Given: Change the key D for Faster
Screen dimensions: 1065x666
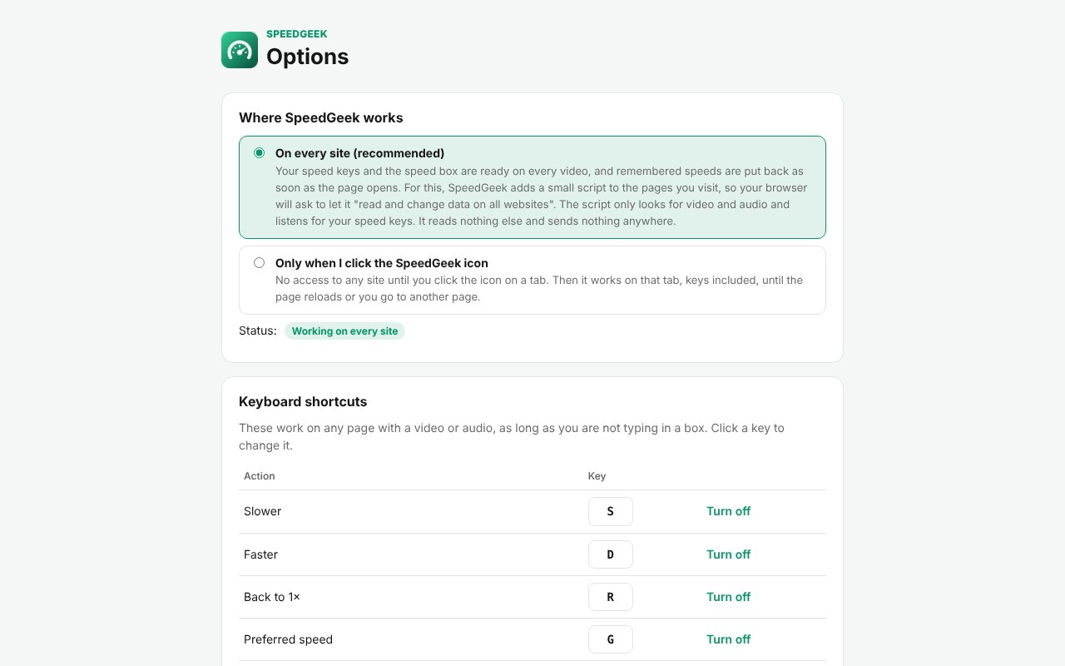Looking at the screenshot, I should tap(611, 554).
